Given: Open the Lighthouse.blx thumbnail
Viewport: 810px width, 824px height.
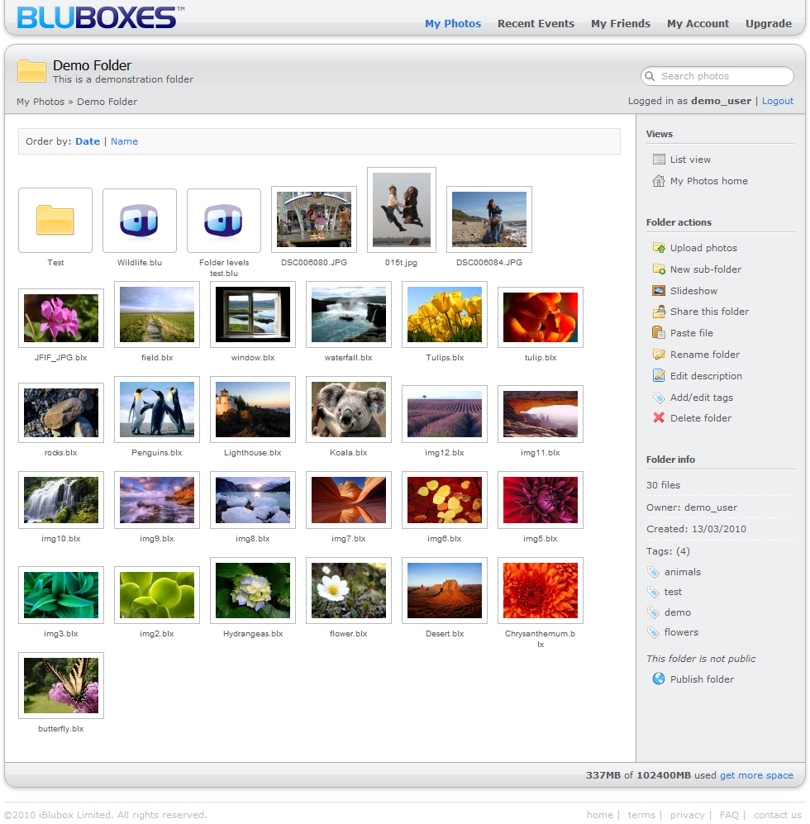Looking at the screenshot, I should [x=253, y=409].
